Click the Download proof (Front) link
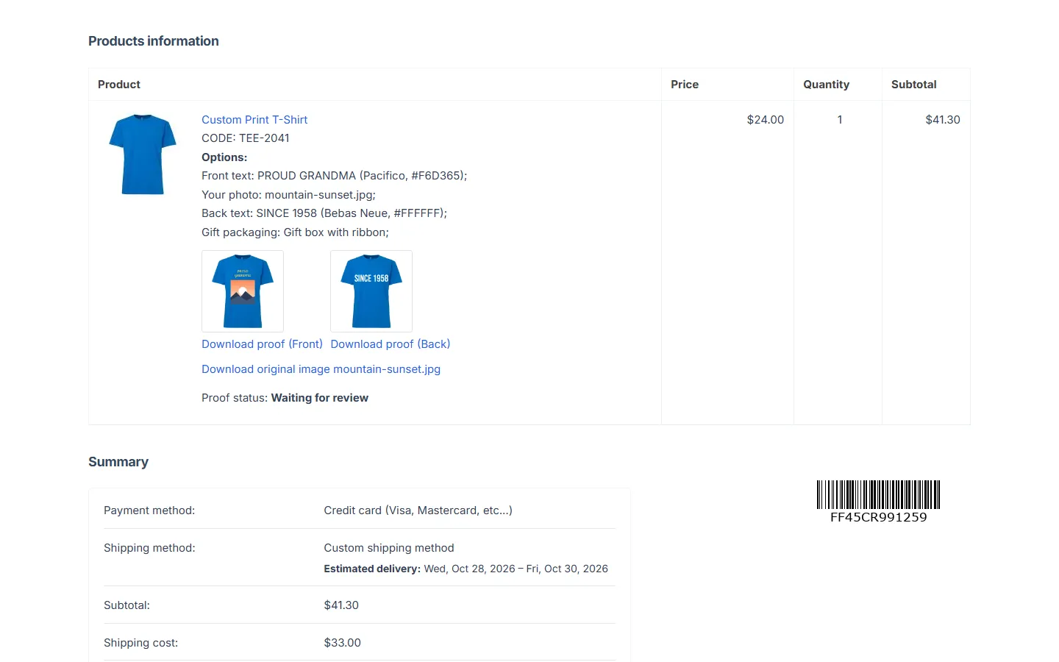The image size is (1059, 662). click(262, 344)
